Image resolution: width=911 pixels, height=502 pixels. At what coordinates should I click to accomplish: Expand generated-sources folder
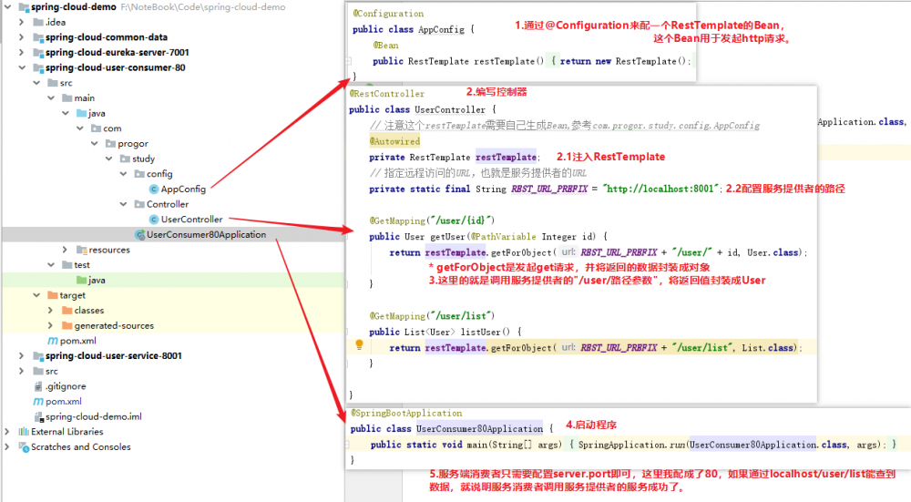pyautogui.click(x=50, y=325)
